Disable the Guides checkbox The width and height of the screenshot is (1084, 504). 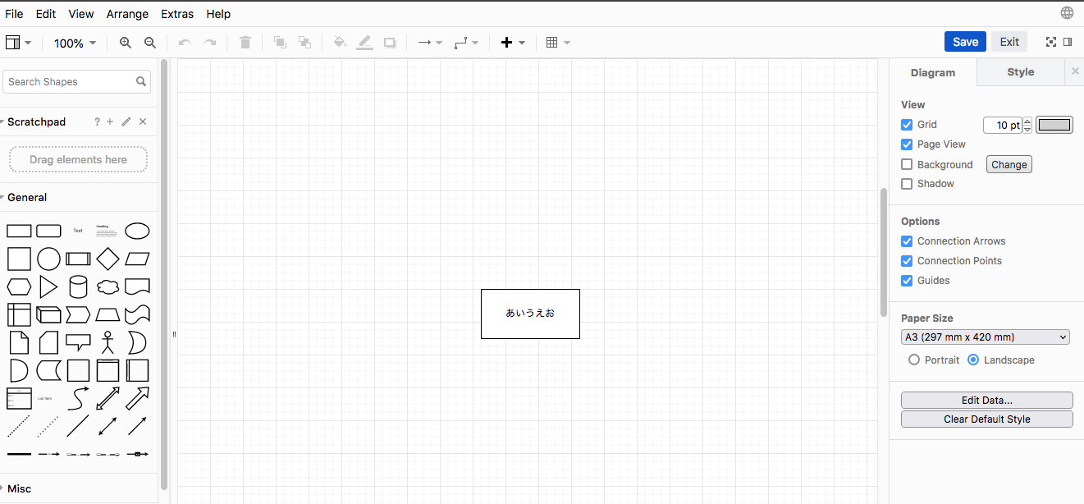click(x=907, y=281)
